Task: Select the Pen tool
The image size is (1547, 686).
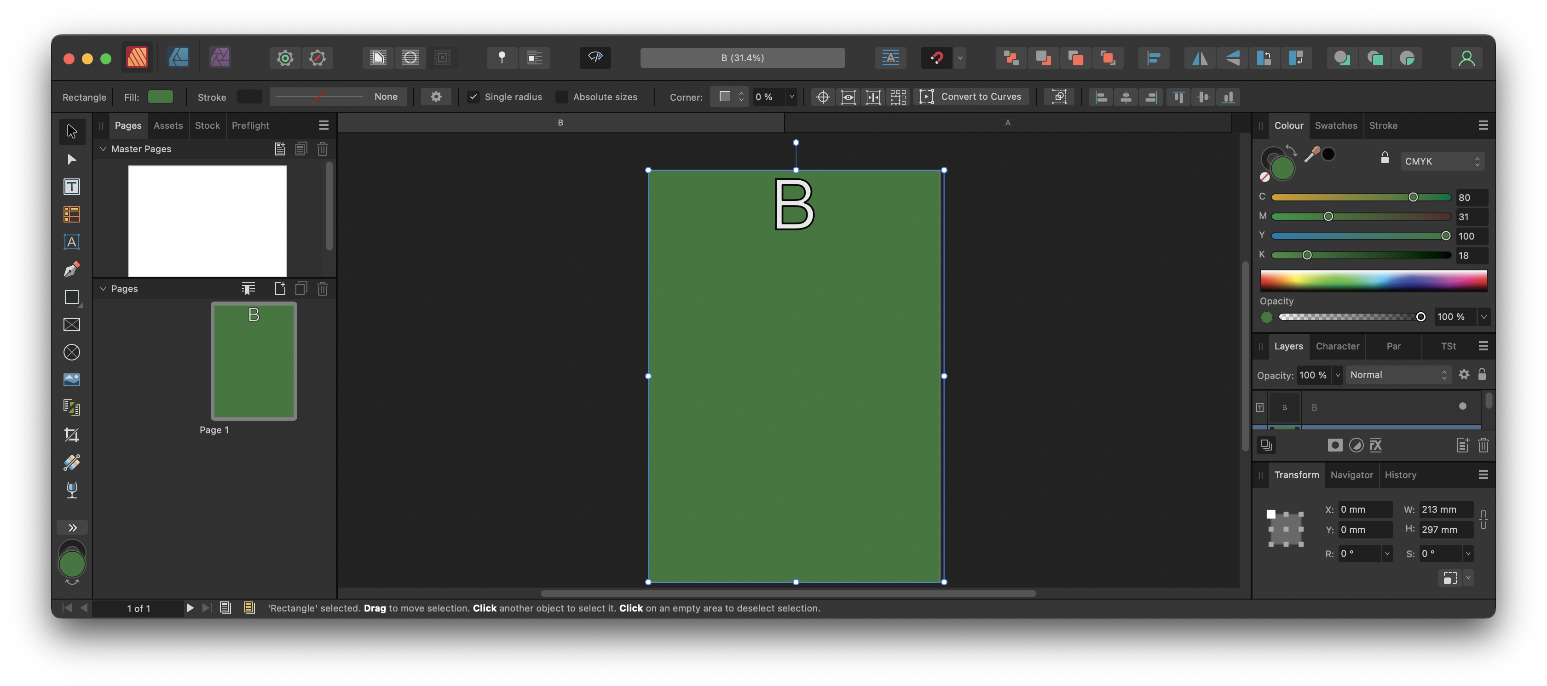Action: click(x=71, y=269)
